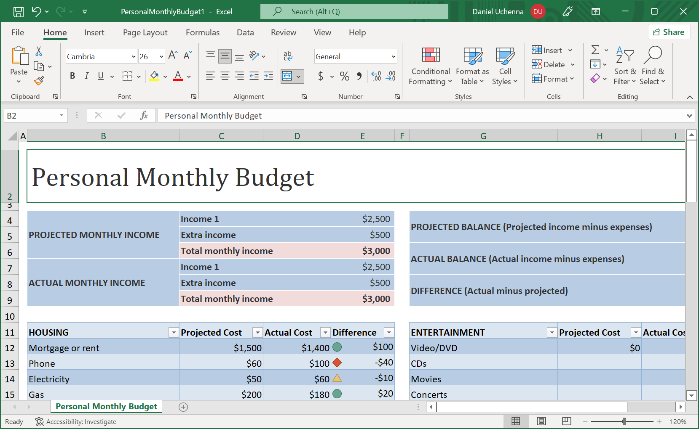This screenshot has width=699, height=429.
Task: Toggle Bold formatting
Action: [72, 76]
